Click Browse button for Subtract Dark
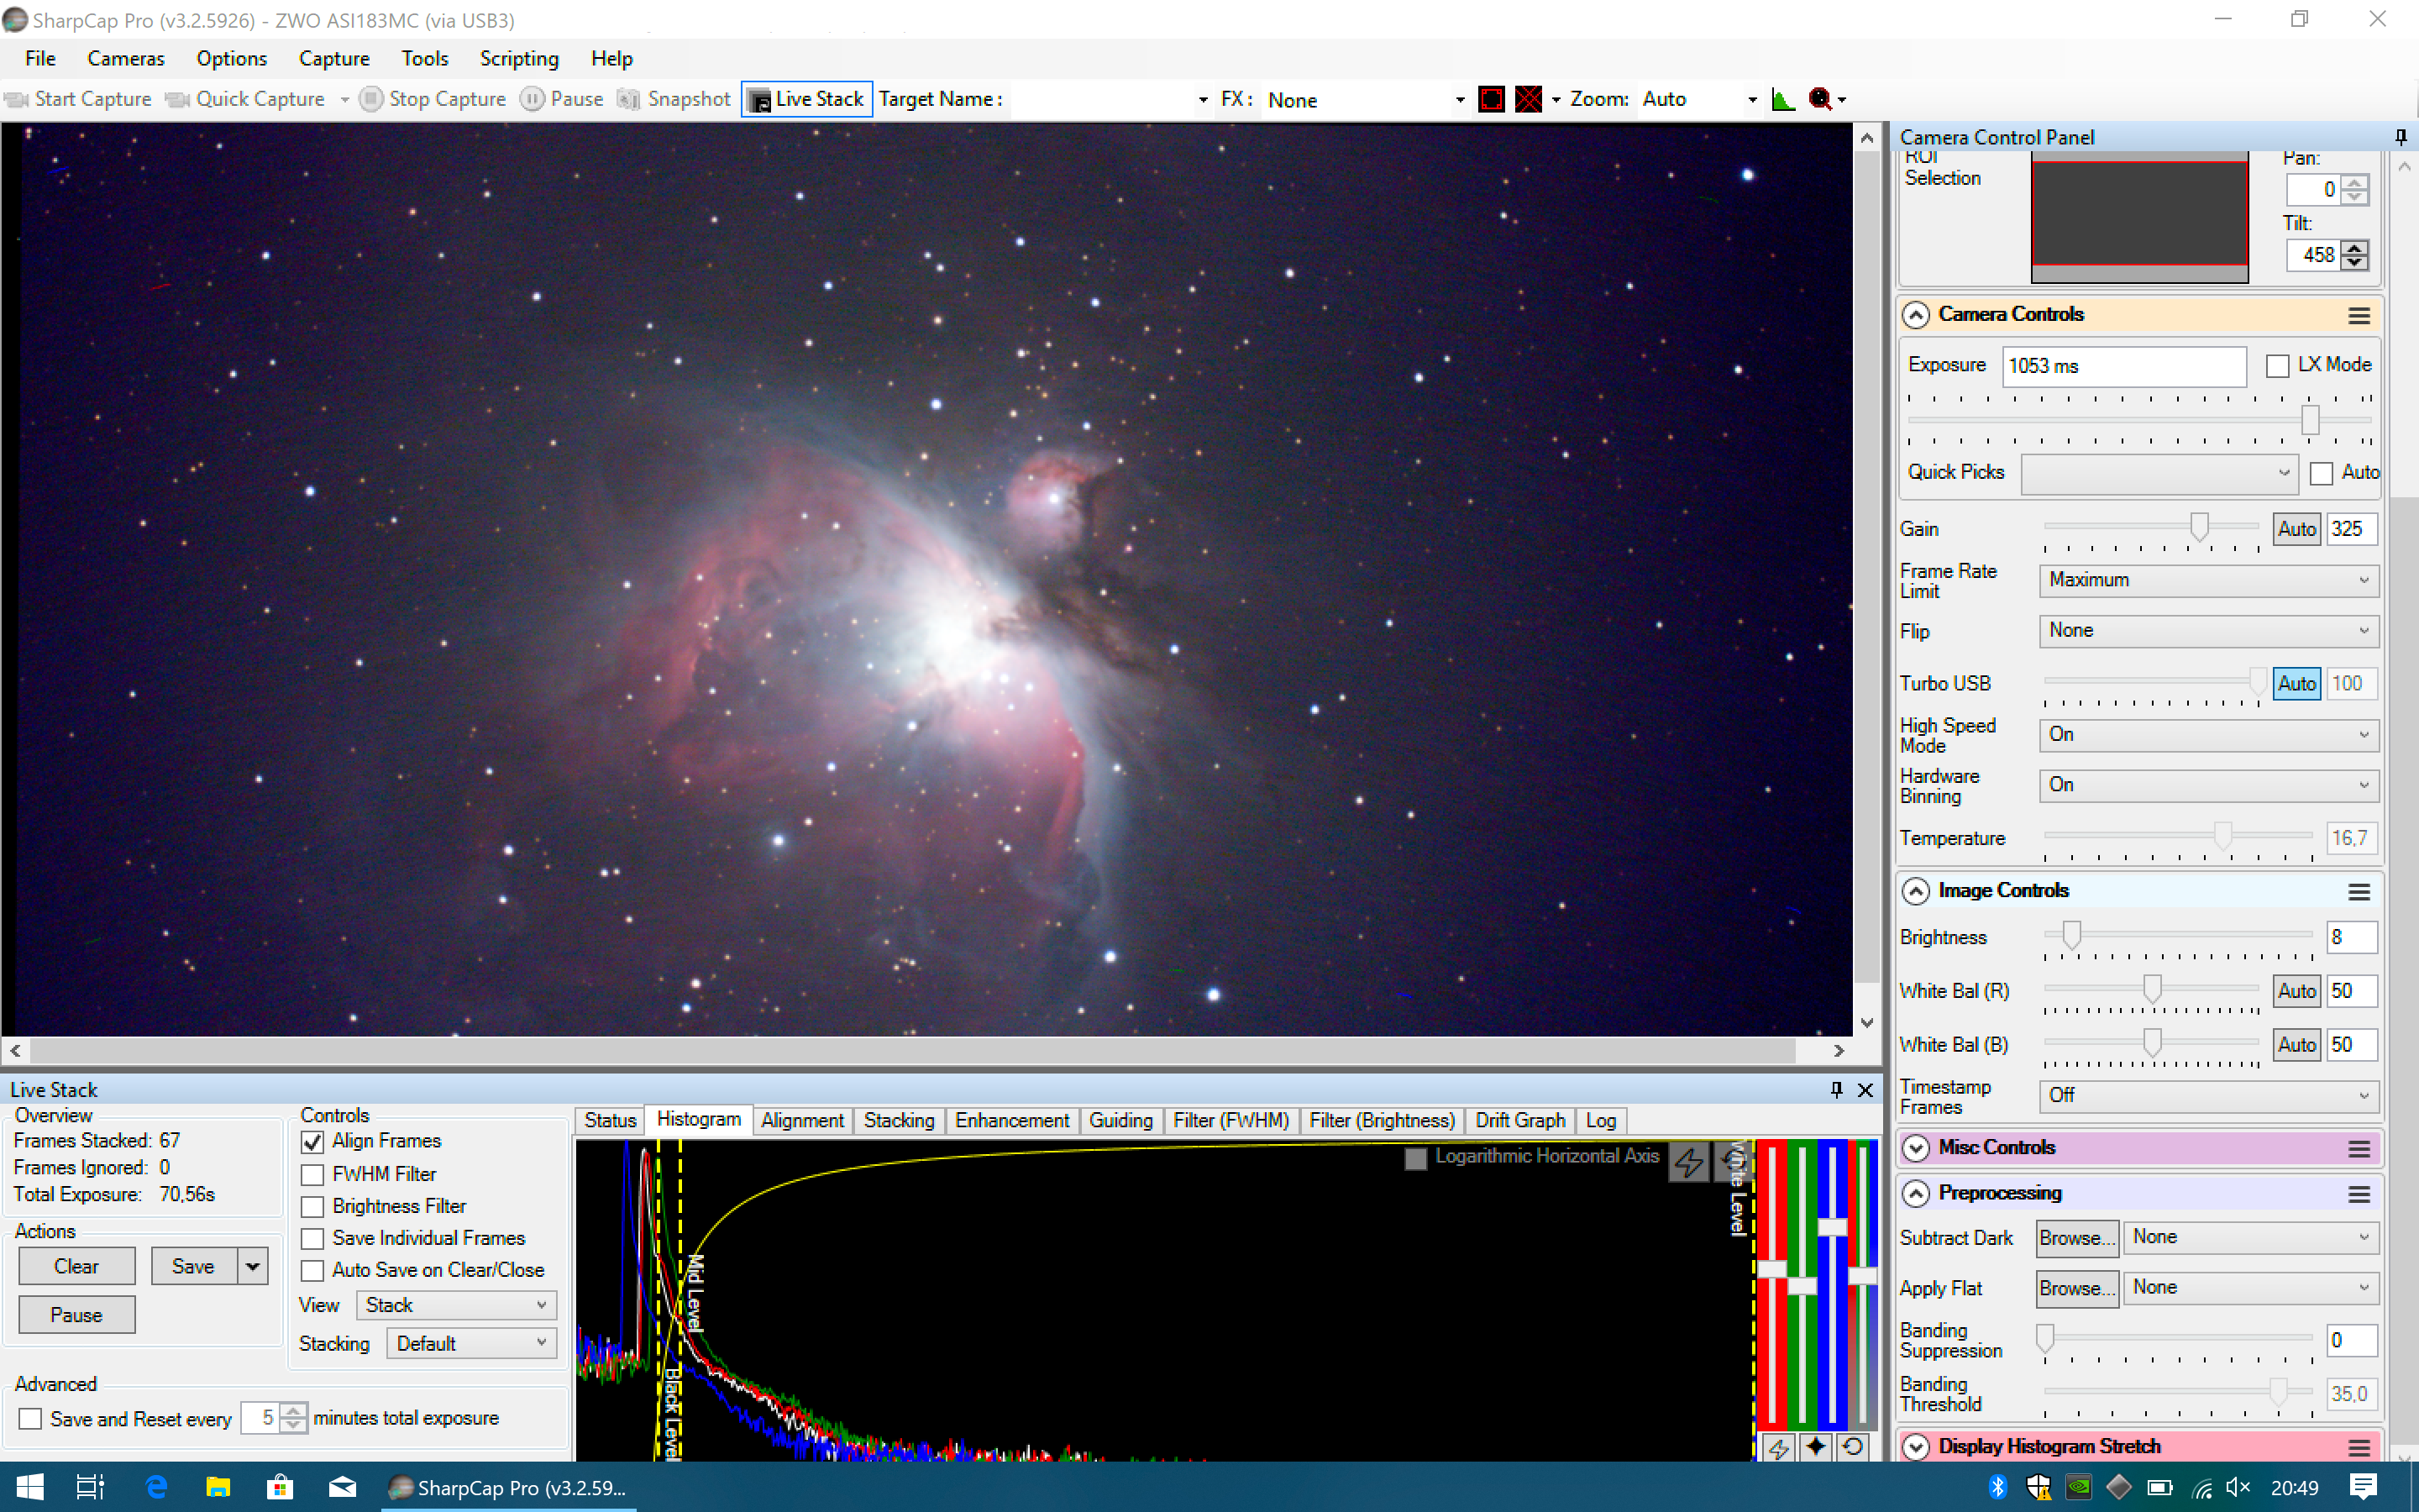This screenshot has height=1512, width=2419. pyautogui.click(x=2076, y=1238)
